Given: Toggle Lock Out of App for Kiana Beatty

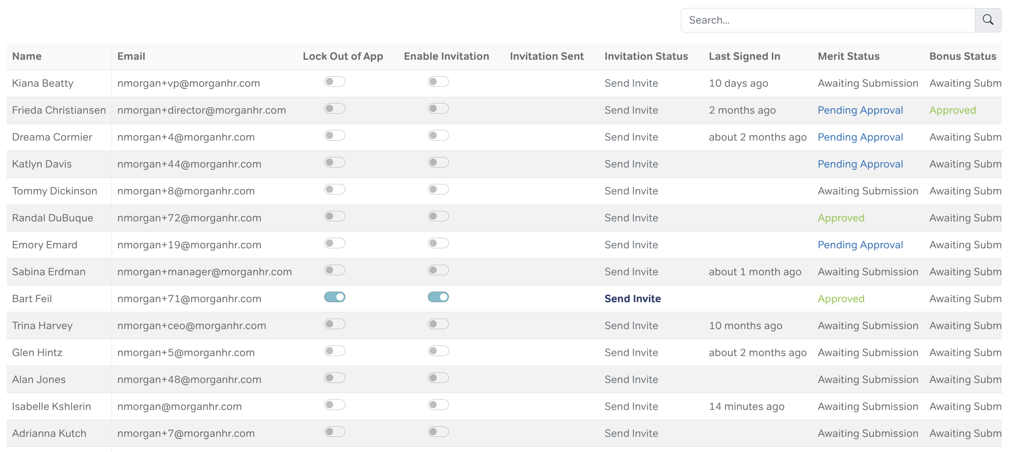Looking at the screenshot, I should [x=334, y=82].
